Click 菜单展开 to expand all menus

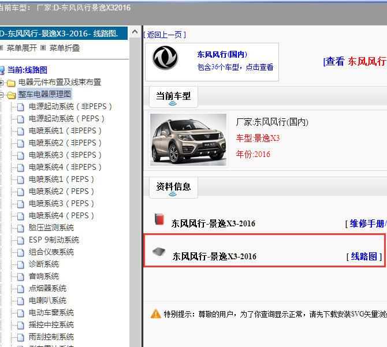point(22,47)
